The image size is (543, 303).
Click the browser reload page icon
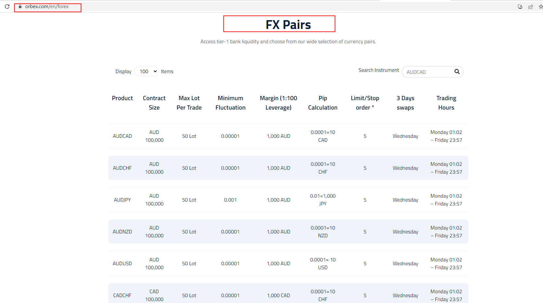[7, 7]
